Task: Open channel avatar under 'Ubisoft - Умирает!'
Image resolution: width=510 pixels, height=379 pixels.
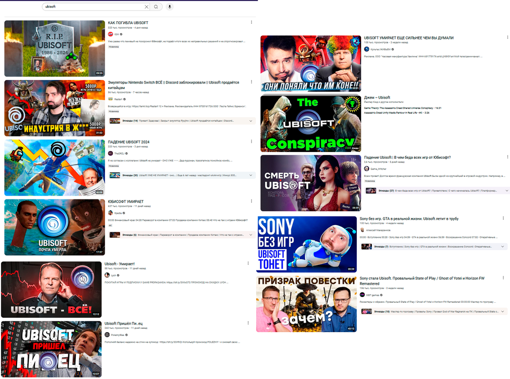Action: click(107, 275)
